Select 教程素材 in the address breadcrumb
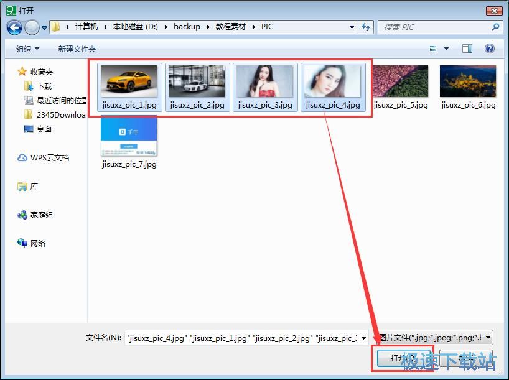Image resolution: width=509 pixels, height=380 pixels. click(x=230, y=27)
